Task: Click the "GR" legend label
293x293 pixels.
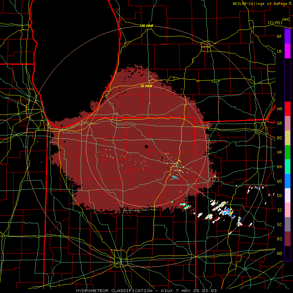Action: coord(279,123)
